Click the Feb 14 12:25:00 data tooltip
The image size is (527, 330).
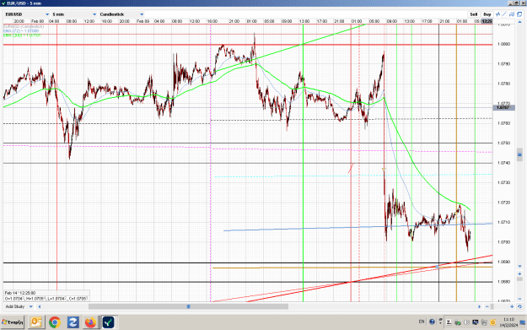46,295
